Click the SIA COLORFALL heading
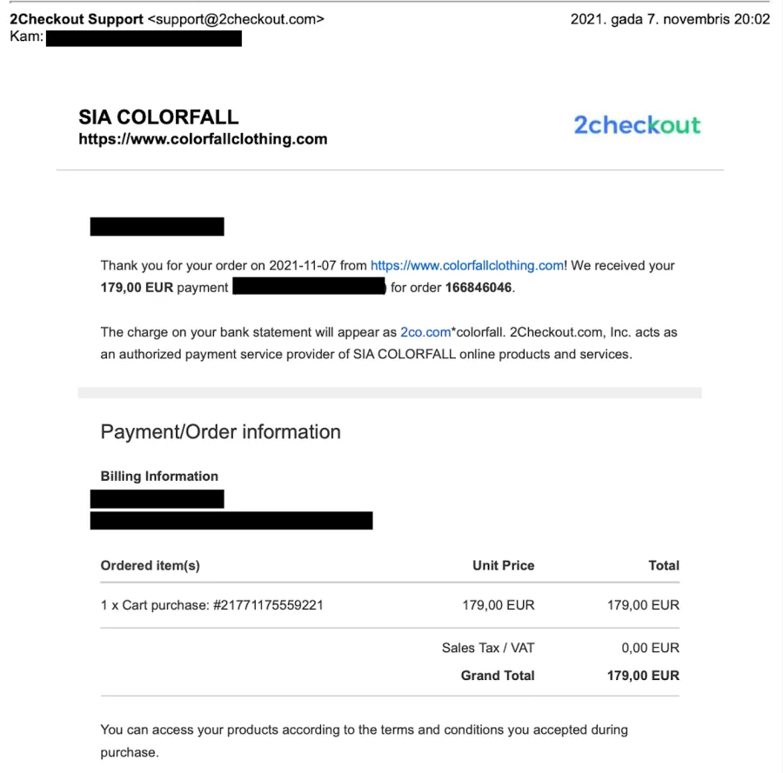The image size is (783, 773). [x=158, y=117]
